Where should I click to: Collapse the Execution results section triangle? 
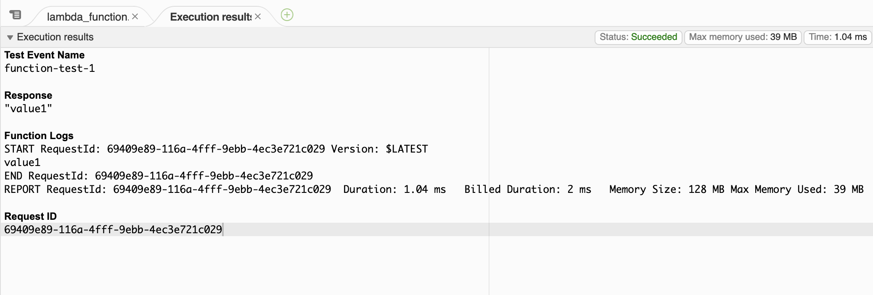[9, 37]
